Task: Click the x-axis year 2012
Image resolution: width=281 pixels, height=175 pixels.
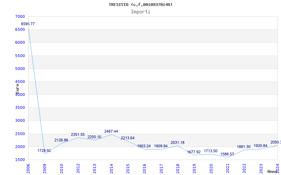Action: point(78,169)
